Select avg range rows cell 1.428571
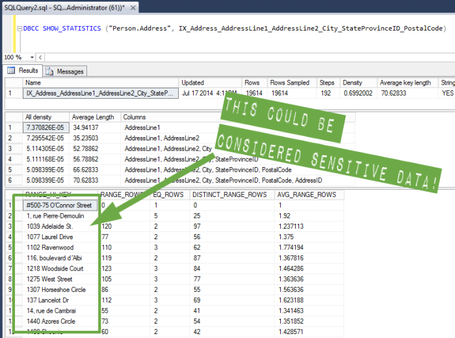This screenshot has height=338, width=455. 309,331
